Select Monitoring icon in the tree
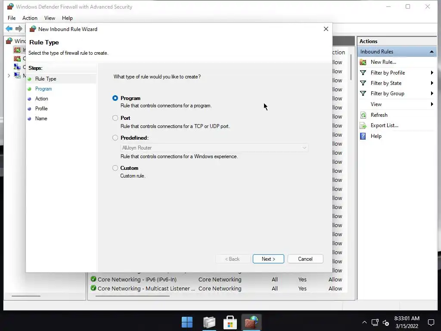 tap(17, 75)
